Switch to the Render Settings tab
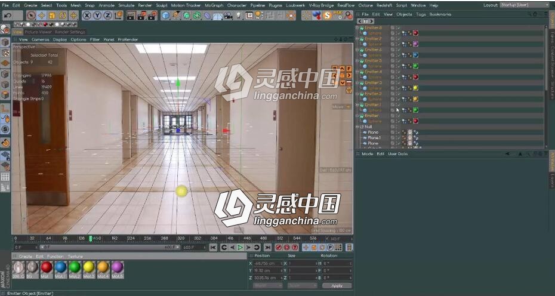555x296 pixels. pos(70,32)
